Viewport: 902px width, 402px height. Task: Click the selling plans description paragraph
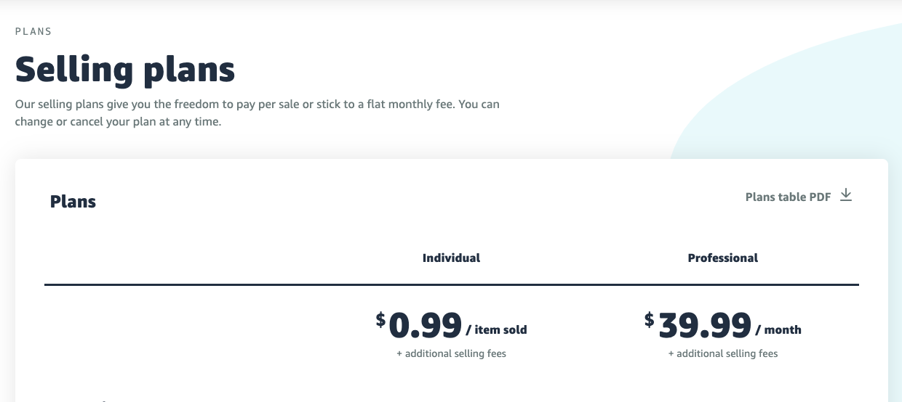(x=257, y=104)
